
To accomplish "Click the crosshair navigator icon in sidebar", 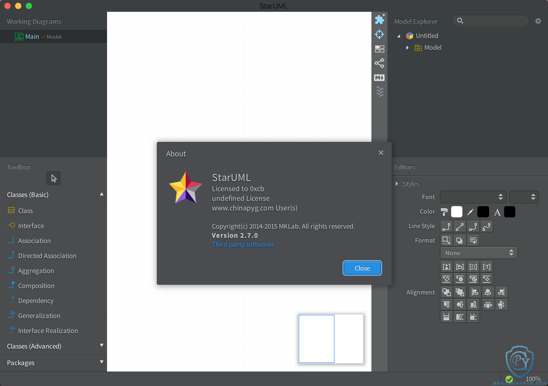I will [x=379, y=34].
